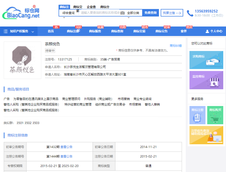
Task: Open 业界 in the navigation bar
Action: click(184, 31)
